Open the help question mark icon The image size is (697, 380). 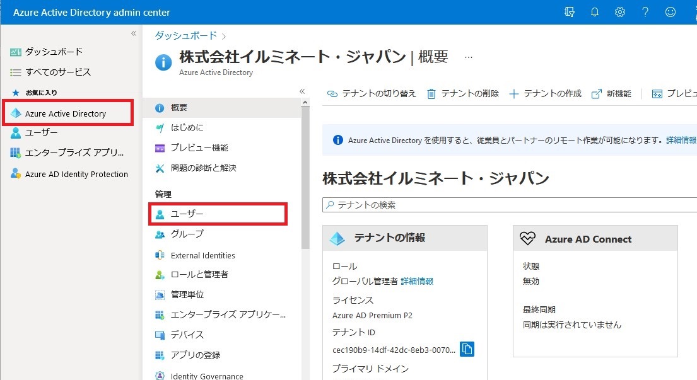pos(645,12)
